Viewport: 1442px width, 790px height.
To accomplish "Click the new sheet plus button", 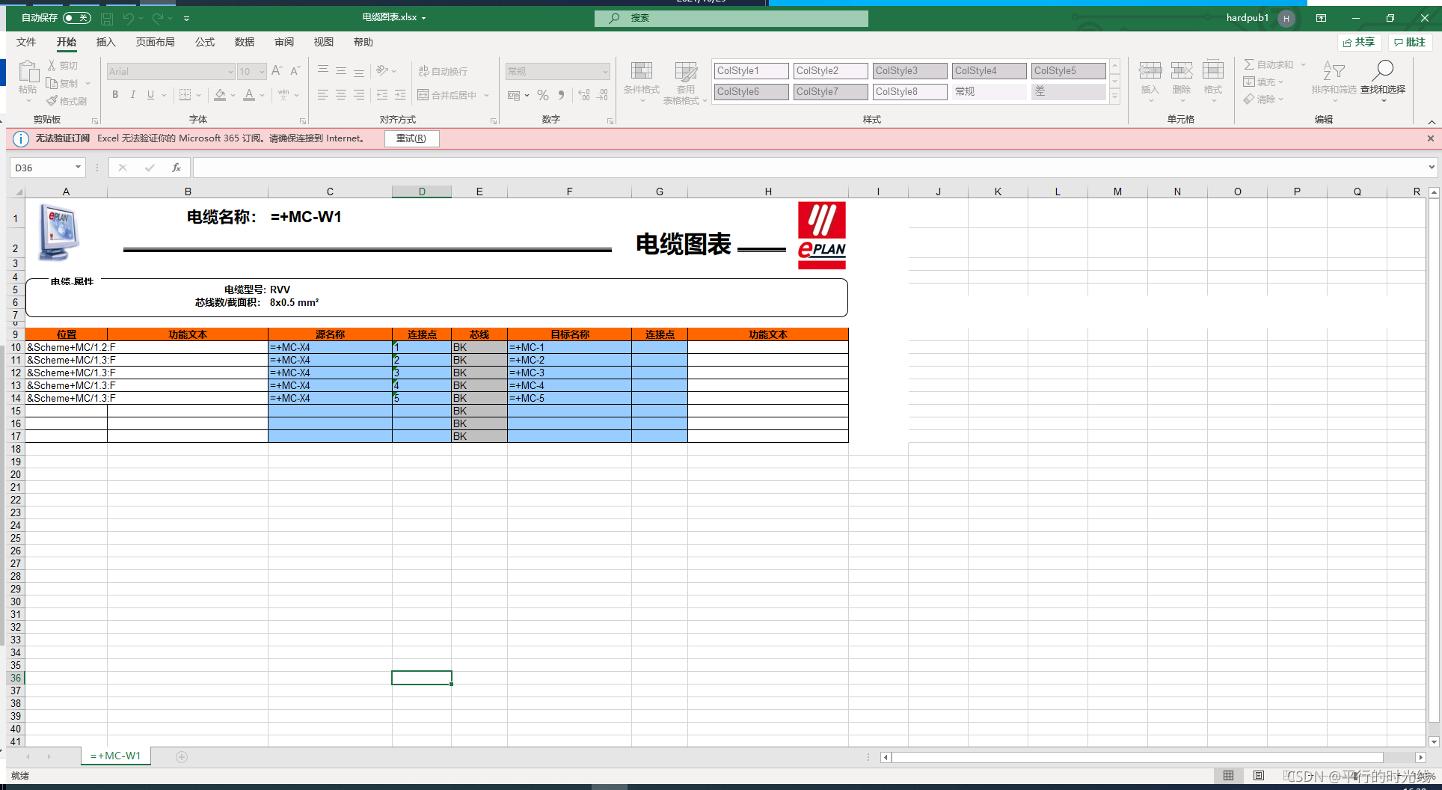I will (x=182, y=757).
